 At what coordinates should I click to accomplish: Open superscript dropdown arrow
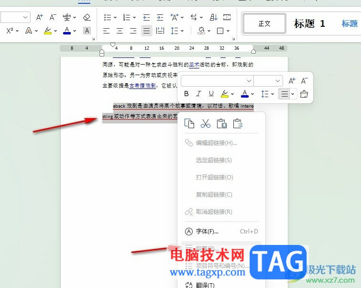pyautogui.click(x=17, y=31)
